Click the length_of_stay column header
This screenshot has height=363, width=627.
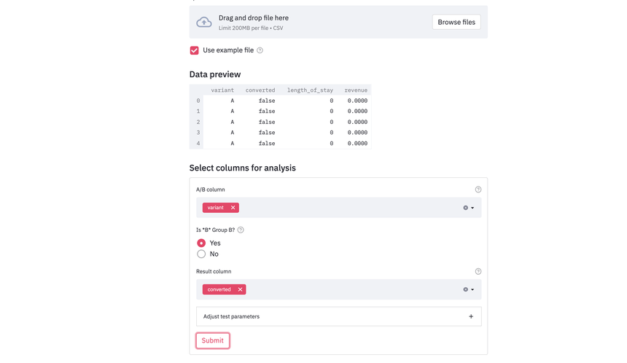[310, 90]
